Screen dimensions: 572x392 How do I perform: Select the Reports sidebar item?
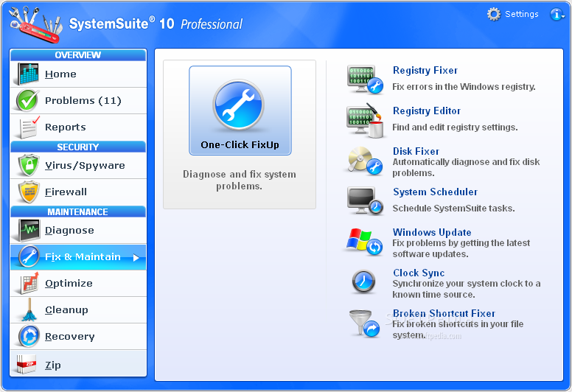pyautogui.click(x=78, y=127)
